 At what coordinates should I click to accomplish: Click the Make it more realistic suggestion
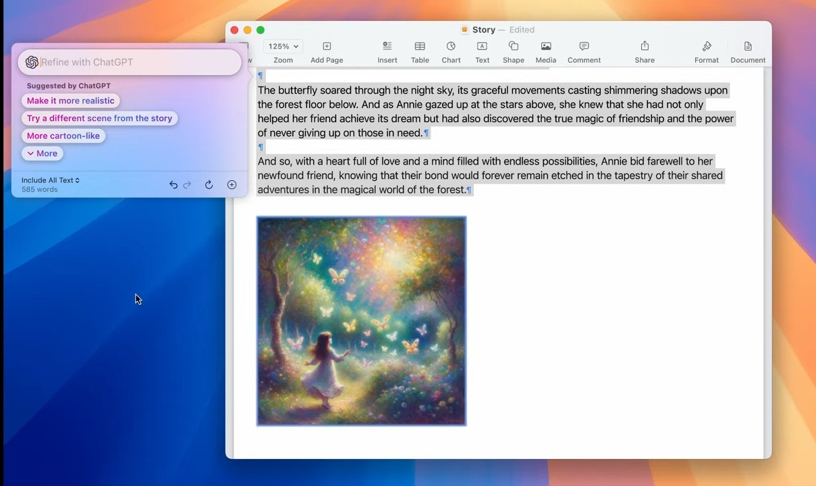coord(70,101)
